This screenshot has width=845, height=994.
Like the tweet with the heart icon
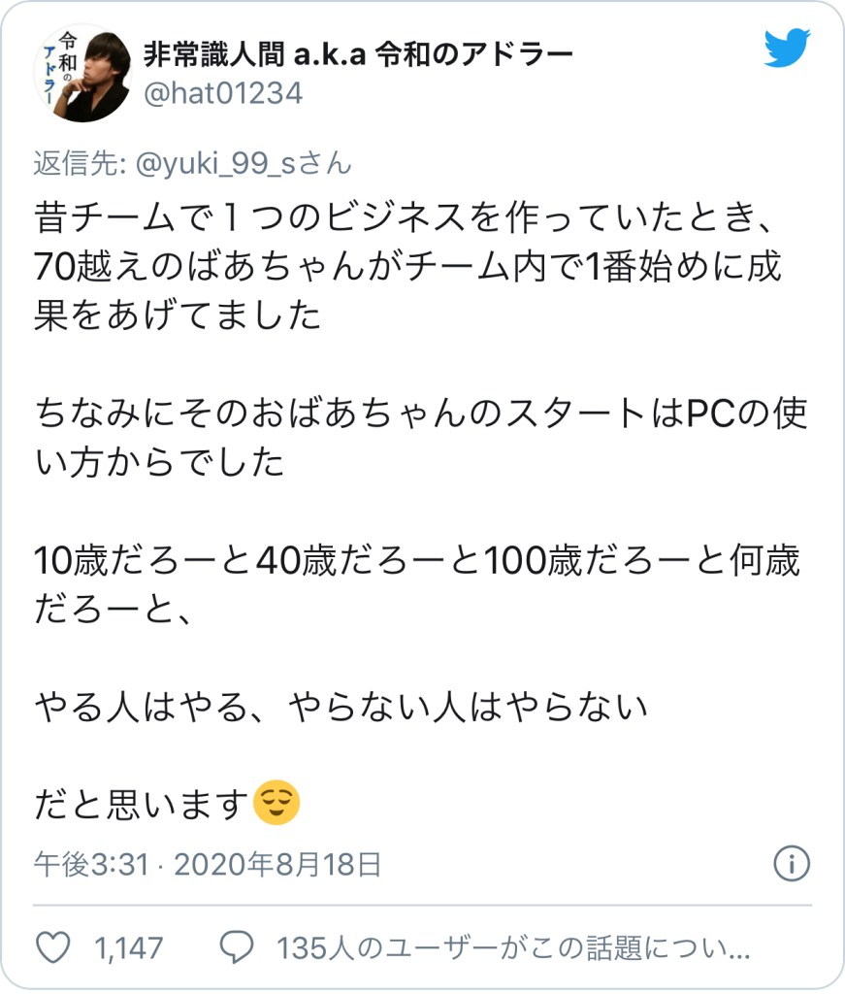(53, 947)
